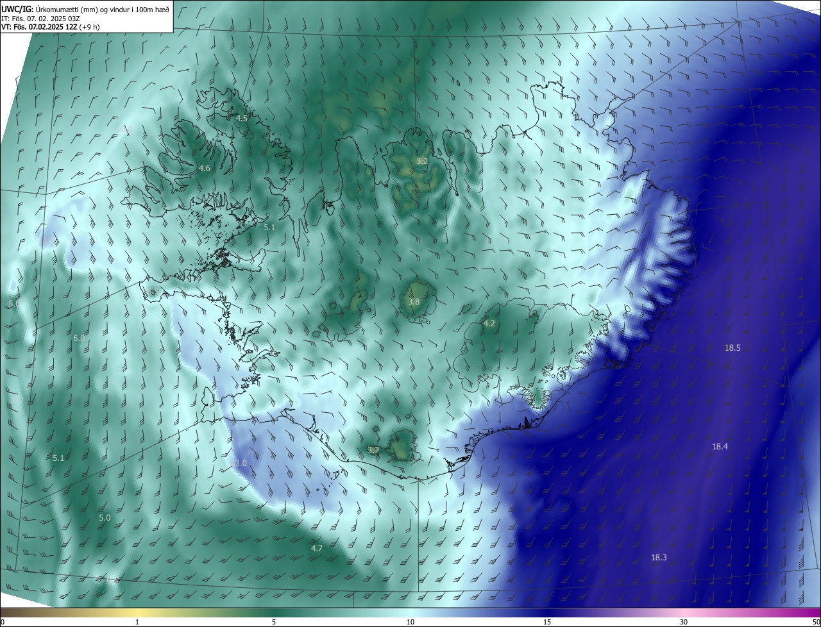The image size is (821, 627).
Task: Click the 3.8 value label on the central glacier
Action: coord(414,301)
